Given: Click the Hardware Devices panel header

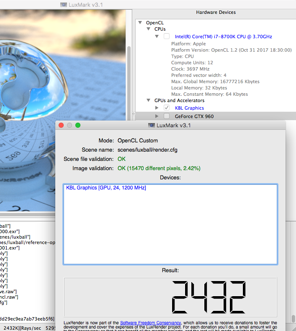Looking at the screenshot, I should [x=216, y=12].
